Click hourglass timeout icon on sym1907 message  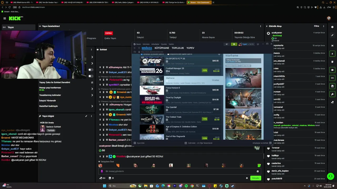[x=103, y=85]
